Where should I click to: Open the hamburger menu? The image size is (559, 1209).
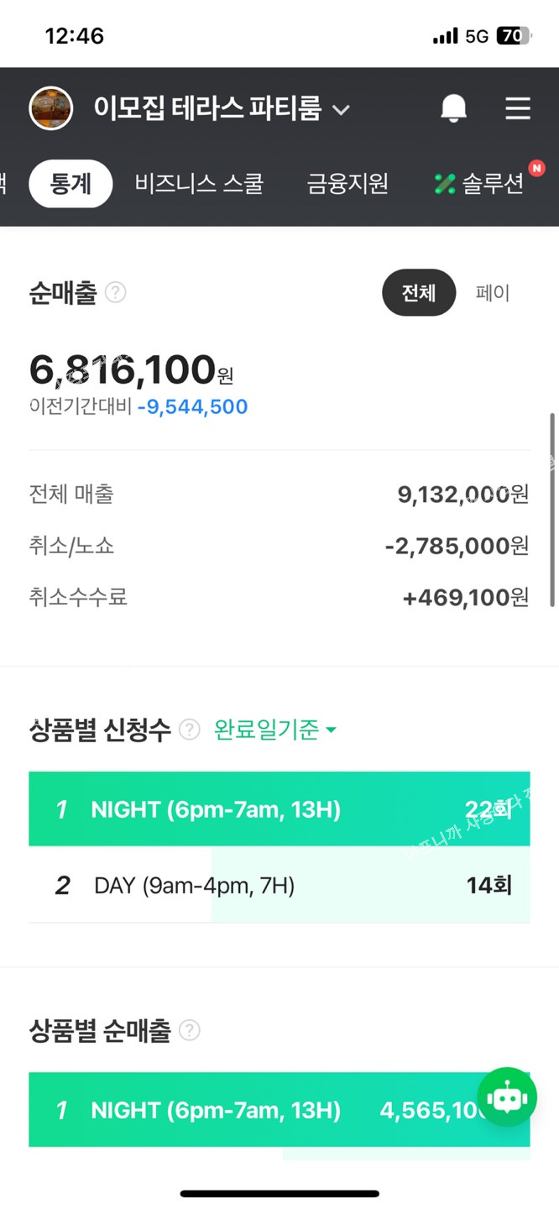[x=517, y=108]
